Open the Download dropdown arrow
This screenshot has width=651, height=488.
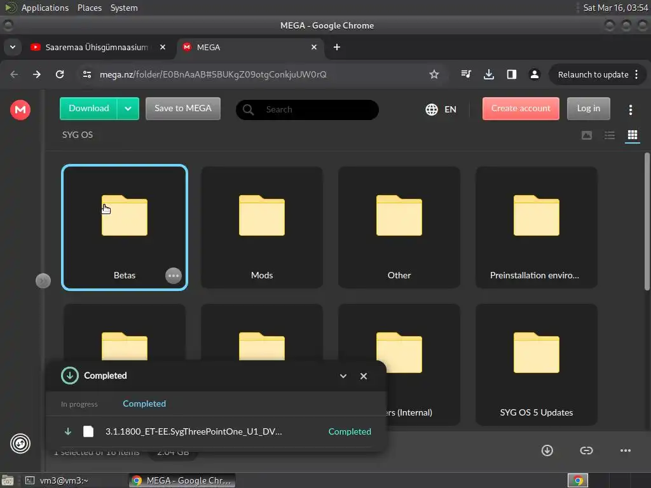coord(128,109)
